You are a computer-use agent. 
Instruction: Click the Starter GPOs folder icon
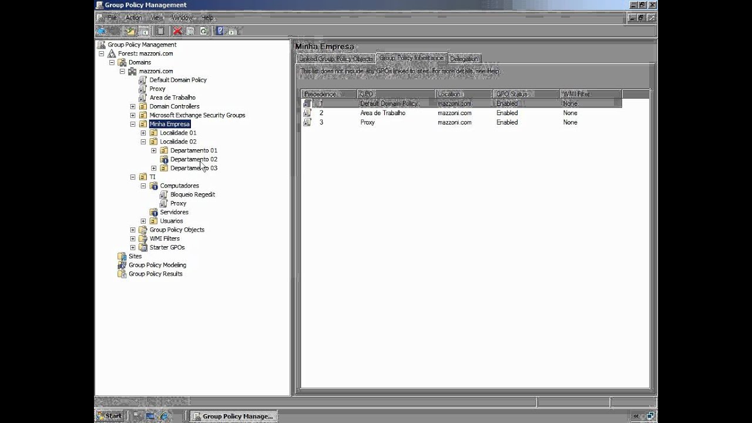point(143,247)
